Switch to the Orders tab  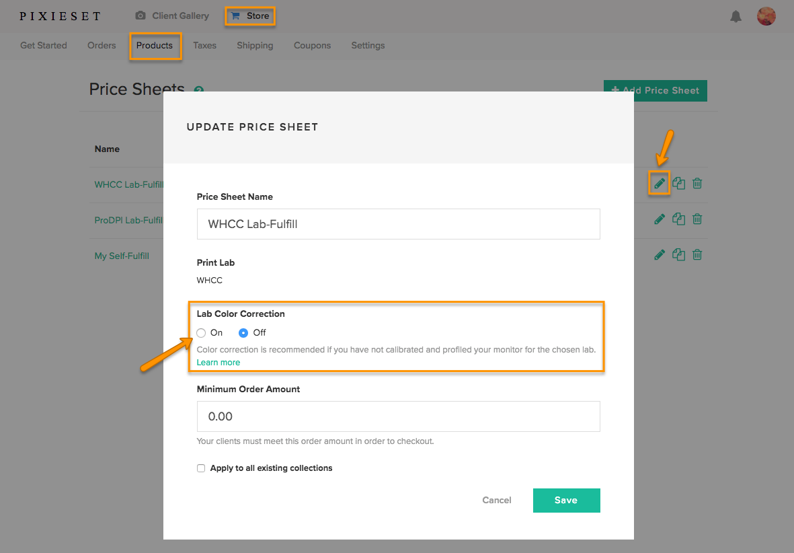(x=102, y=46)
